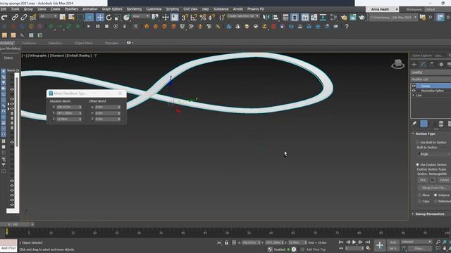Click the play simulation icon in second toolbar

pyautogui.click(x=89, y=27)
